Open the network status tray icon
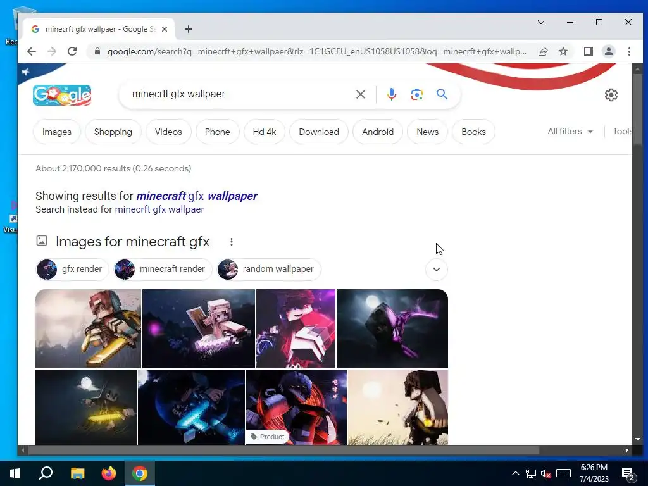 pyautogui.click(x=531, y=473)
